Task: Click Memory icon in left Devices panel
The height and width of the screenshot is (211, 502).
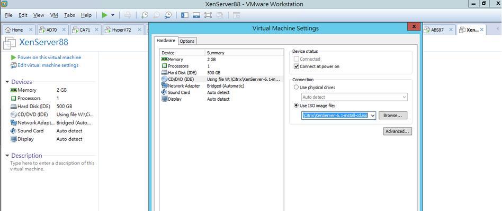Action: click(13, 90)
